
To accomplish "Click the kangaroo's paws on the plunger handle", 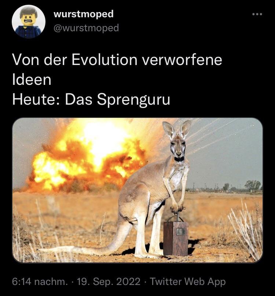I will click(x=177, y=207).
